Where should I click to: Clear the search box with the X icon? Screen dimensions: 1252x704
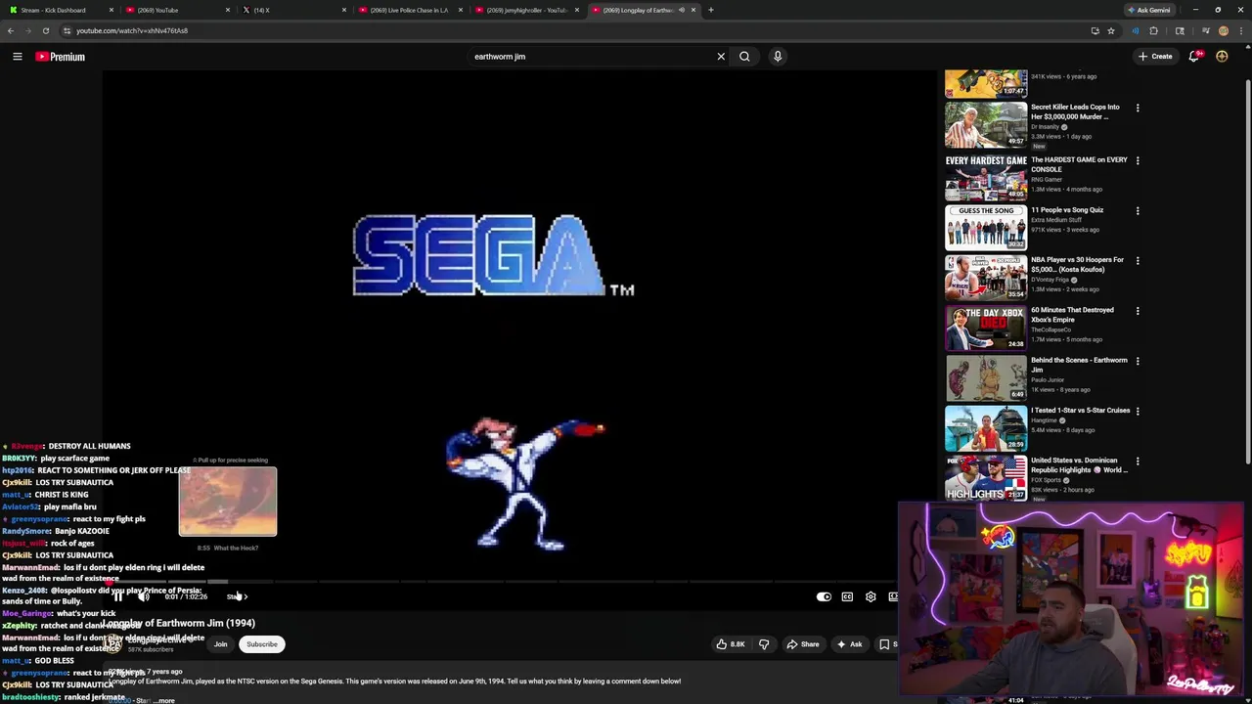[721, 57]
